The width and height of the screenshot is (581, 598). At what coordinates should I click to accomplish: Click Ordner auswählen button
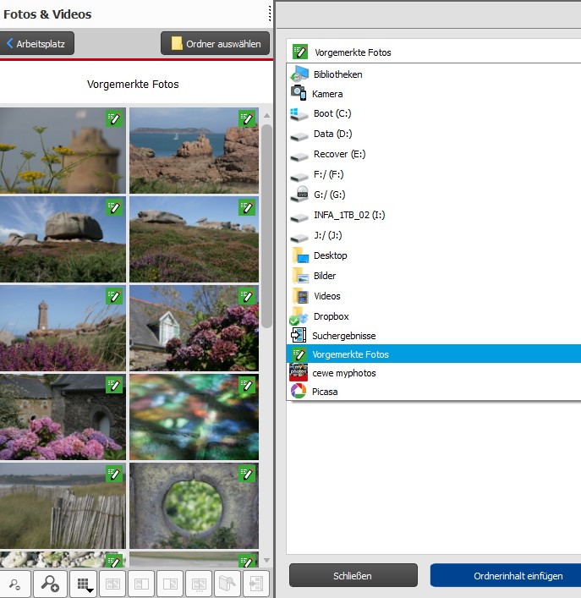(216, 44)
